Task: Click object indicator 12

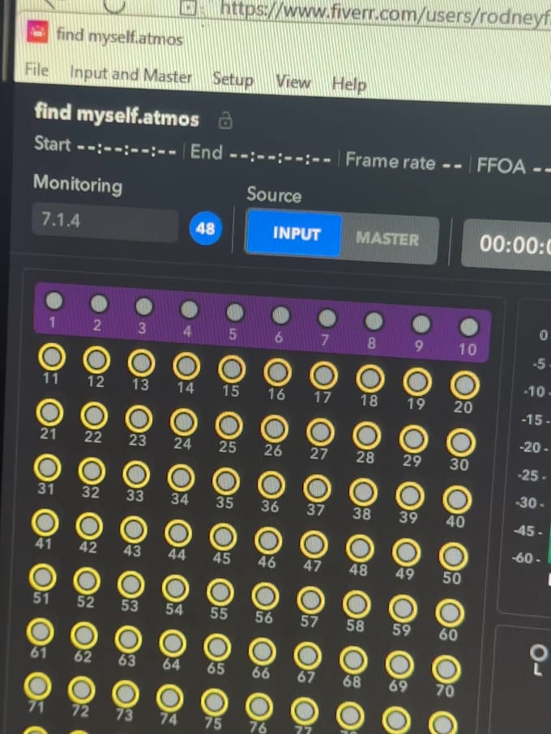Action: [x=96, y=360]
